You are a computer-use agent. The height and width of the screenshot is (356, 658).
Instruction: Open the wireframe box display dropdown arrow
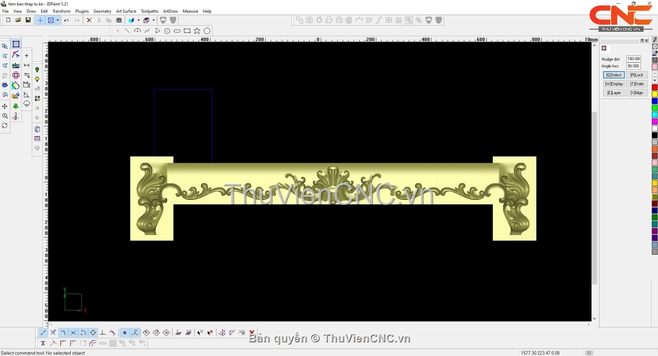coord(154,20)
